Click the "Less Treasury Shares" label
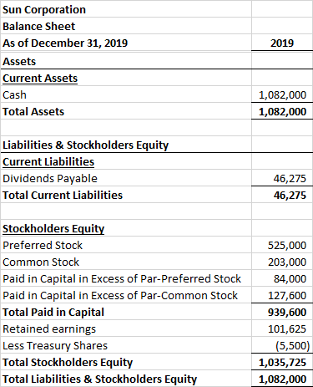313x387 pixels. [55, 346]
